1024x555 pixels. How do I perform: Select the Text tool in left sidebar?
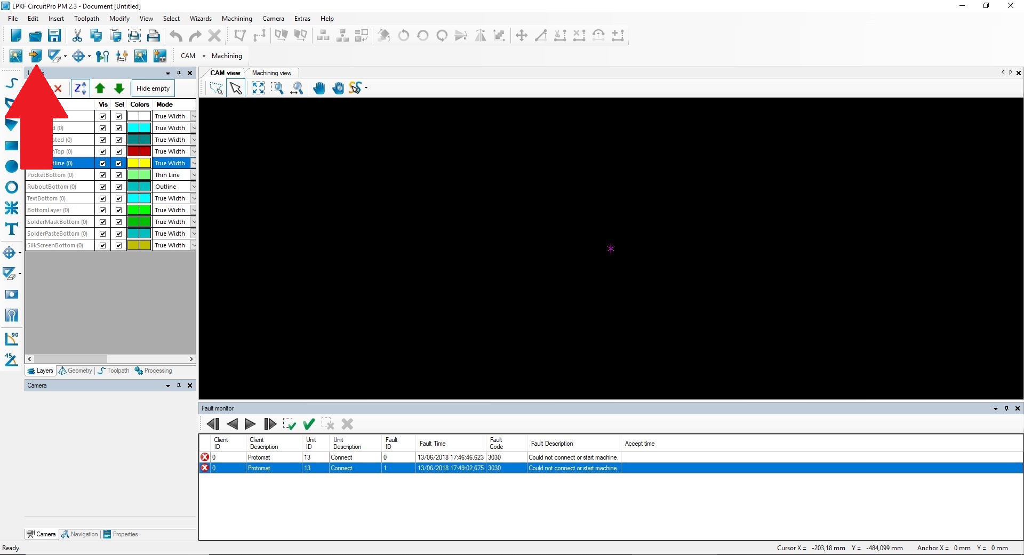pos(11,229)
